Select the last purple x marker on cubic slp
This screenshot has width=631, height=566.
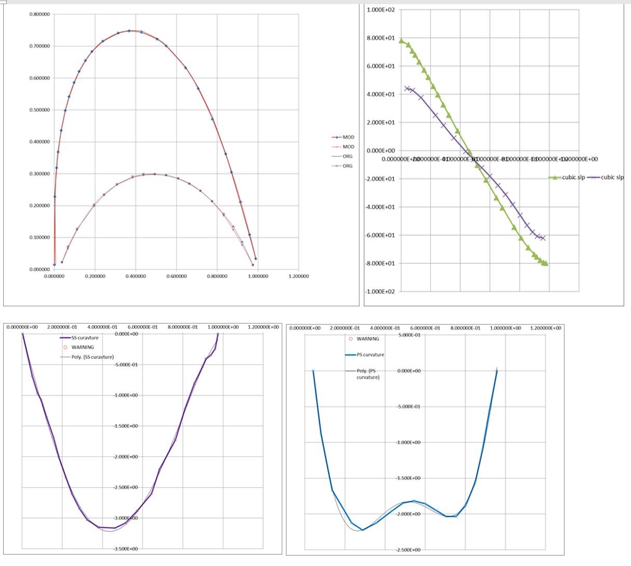coord(543,238)
